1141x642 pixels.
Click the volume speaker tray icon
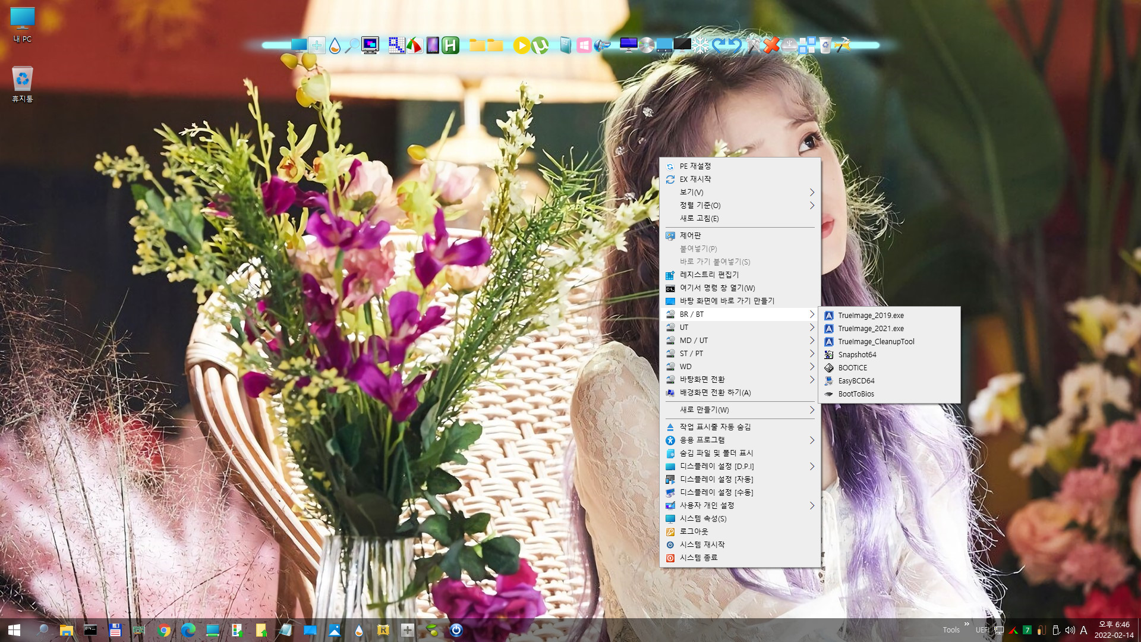[1070, 630]
